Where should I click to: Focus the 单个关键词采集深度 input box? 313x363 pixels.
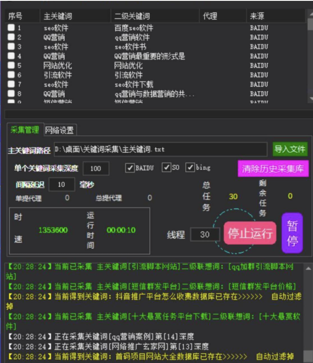(x=96, y=168)
